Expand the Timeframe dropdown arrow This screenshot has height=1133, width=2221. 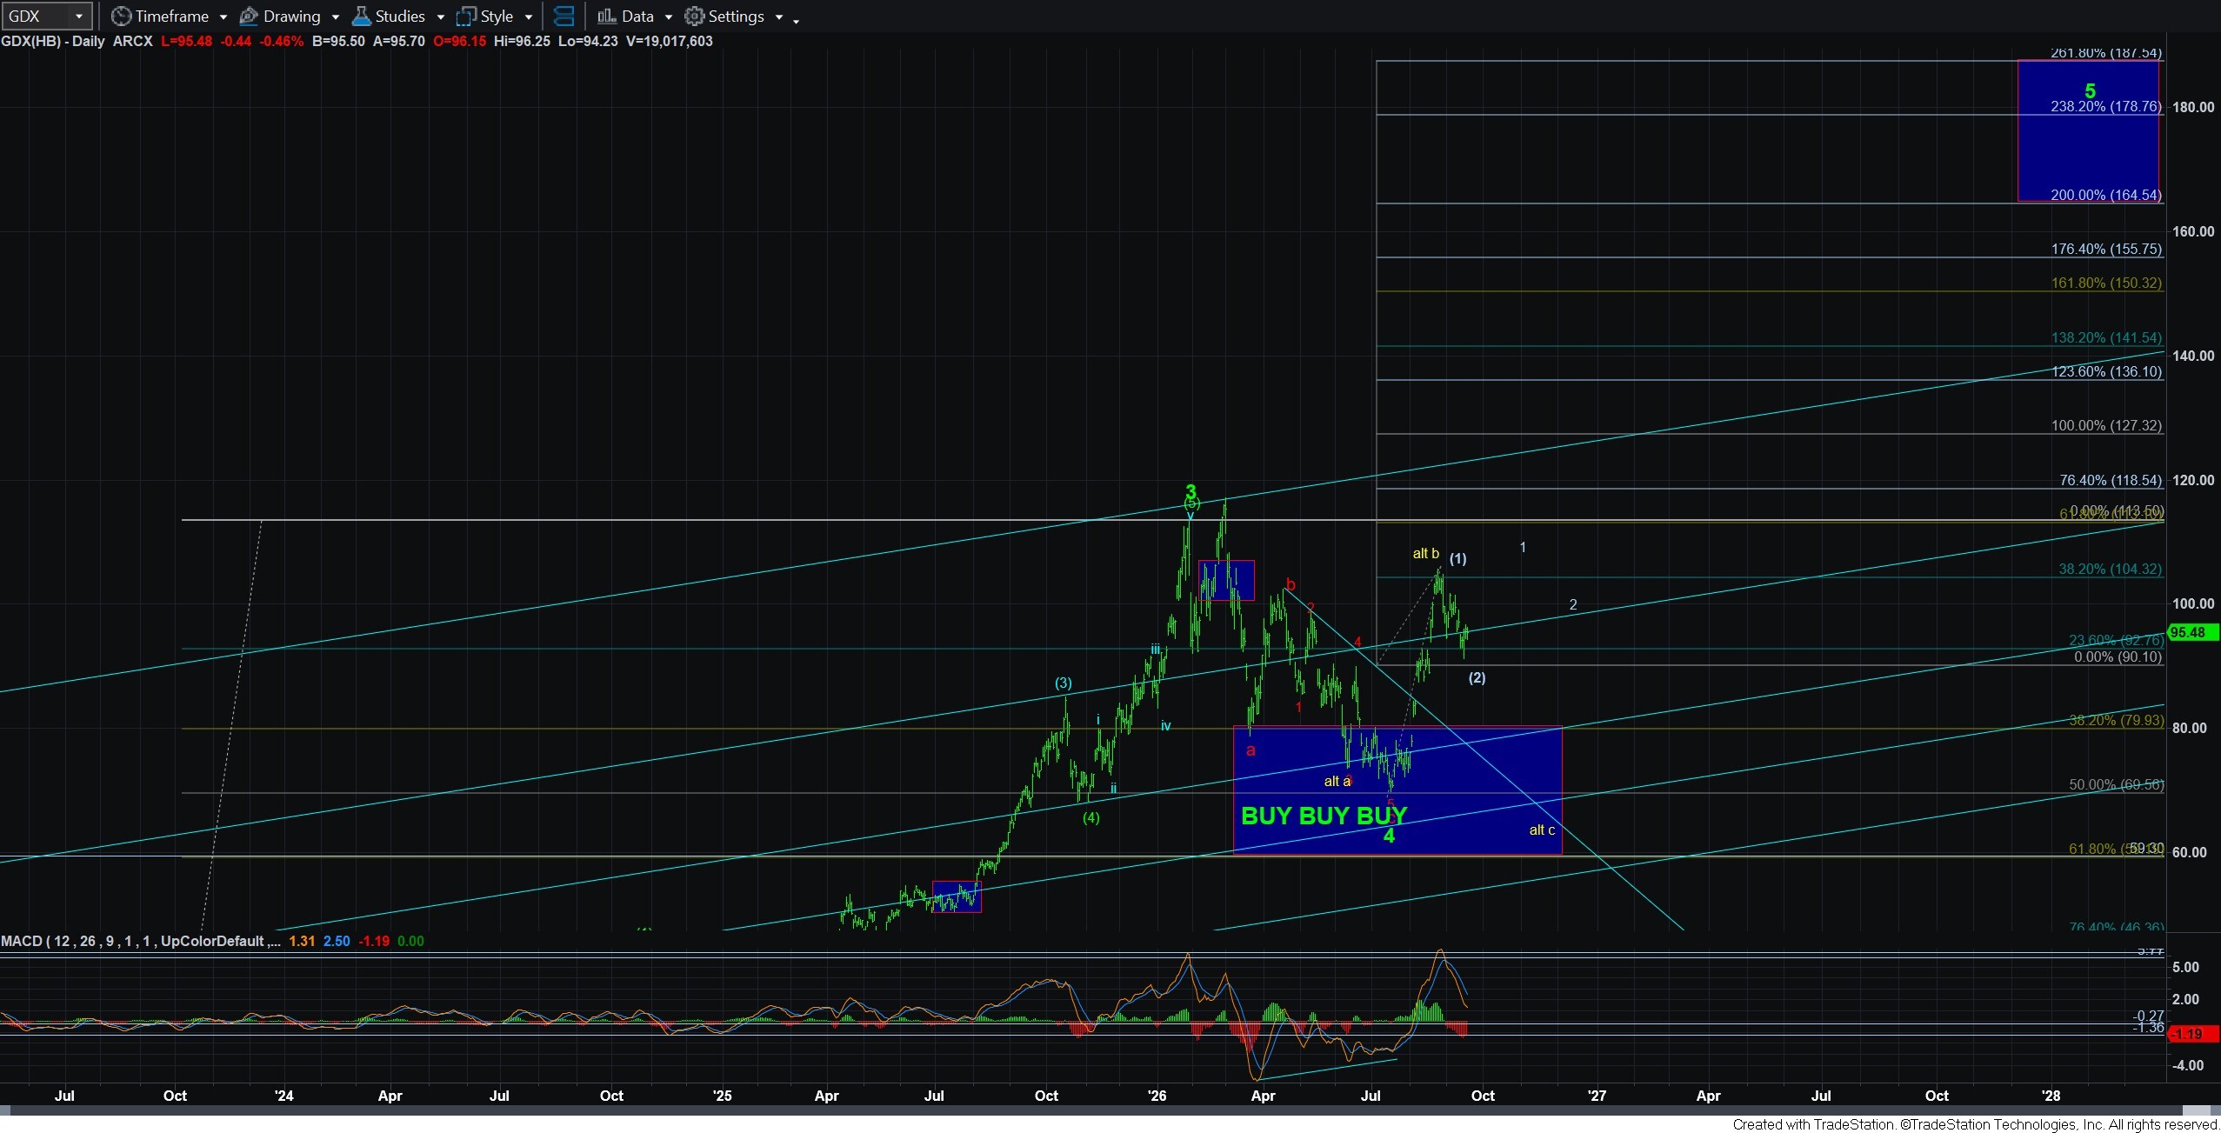[223, 17]
